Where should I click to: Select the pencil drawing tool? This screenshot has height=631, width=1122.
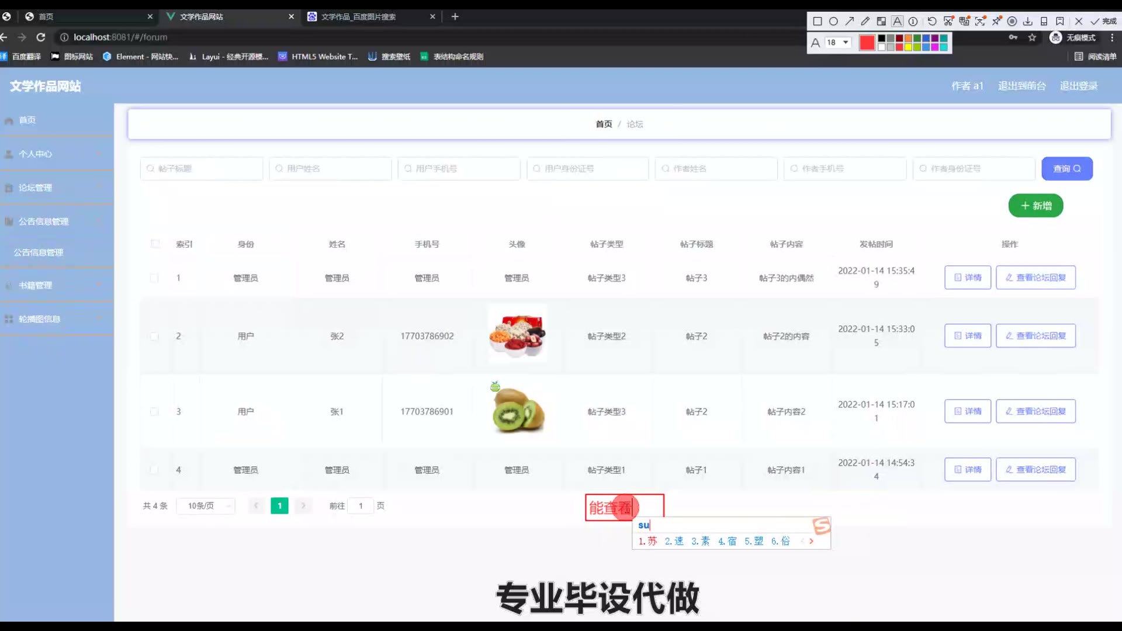(x=865, y=22)
